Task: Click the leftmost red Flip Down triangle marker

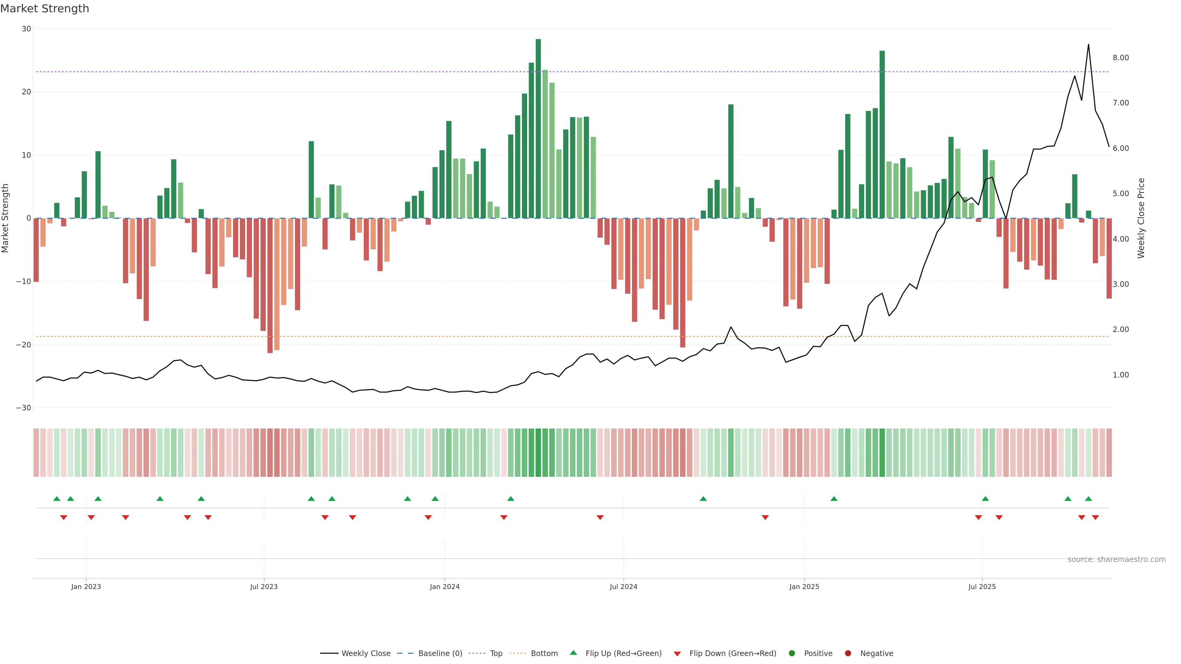Action: click(x=64, y=517)
